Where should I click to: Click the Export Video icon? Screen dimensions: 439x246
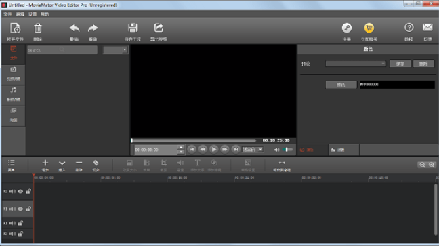tap(159, 28)
